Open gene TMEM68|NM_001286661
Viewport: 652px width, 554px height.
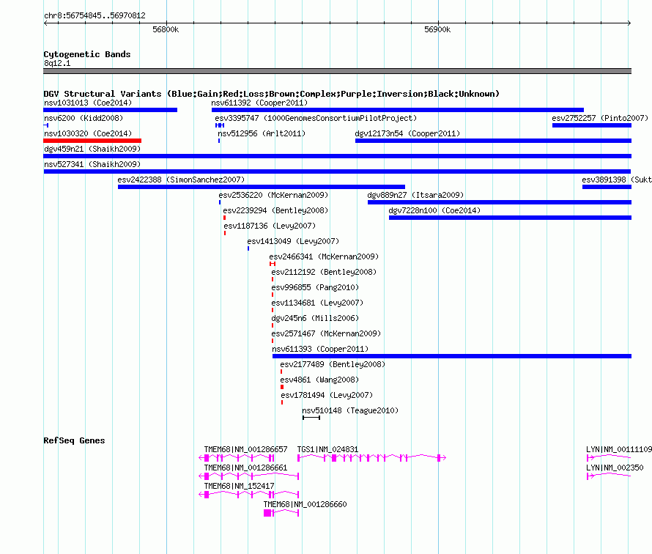pos(245,468)
